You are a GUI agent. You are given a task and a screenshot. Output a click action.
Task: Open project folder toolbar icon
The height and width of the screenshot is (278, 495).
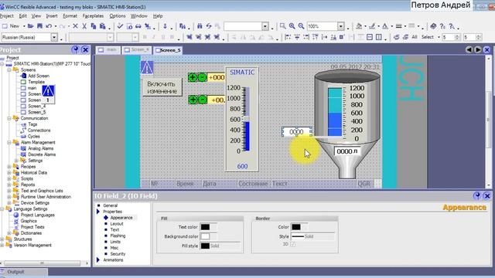coord(30,26)
